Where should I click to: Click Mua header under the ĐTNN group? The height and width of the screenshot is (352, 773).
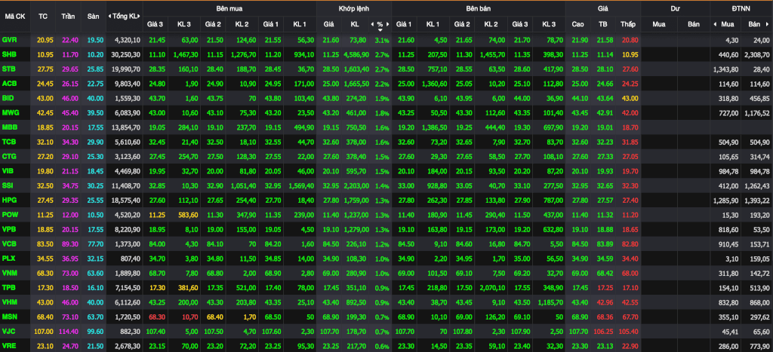point(727,23)
